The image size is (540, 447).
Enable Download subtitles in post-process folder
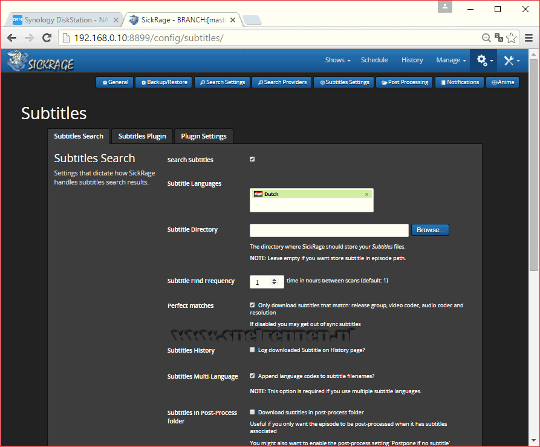(252, 412)
